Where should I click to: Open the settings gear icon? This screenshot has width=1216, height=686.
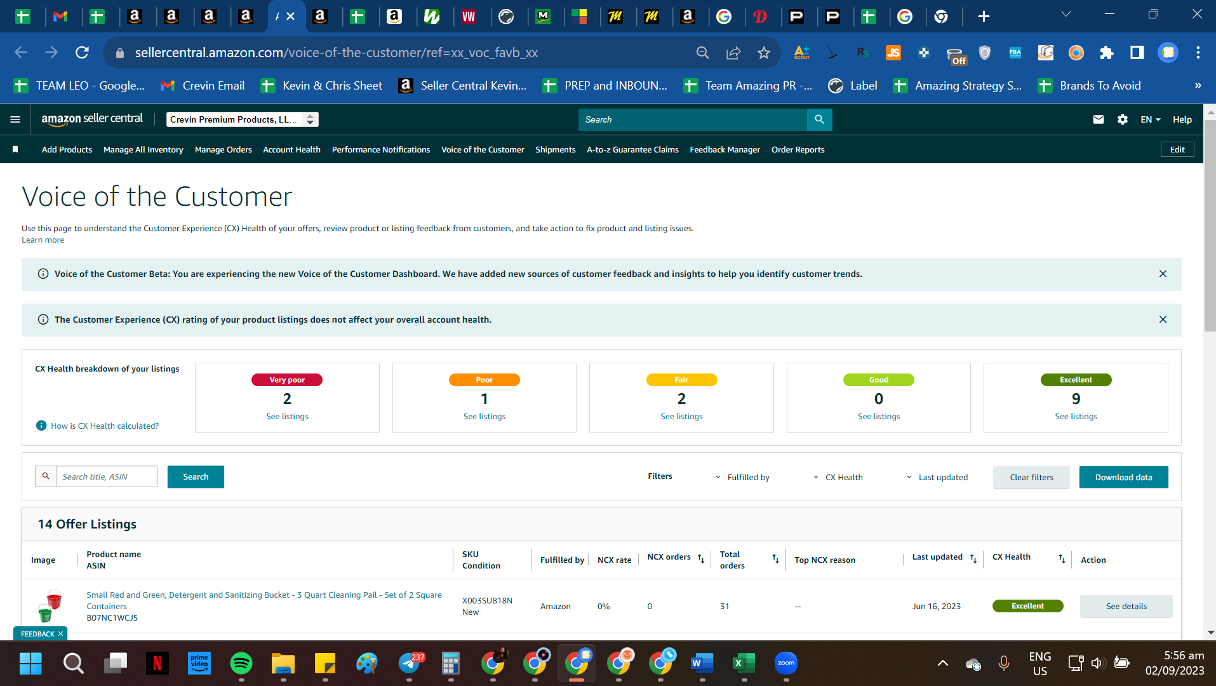pyautogui.click(x=1122, y=119)
